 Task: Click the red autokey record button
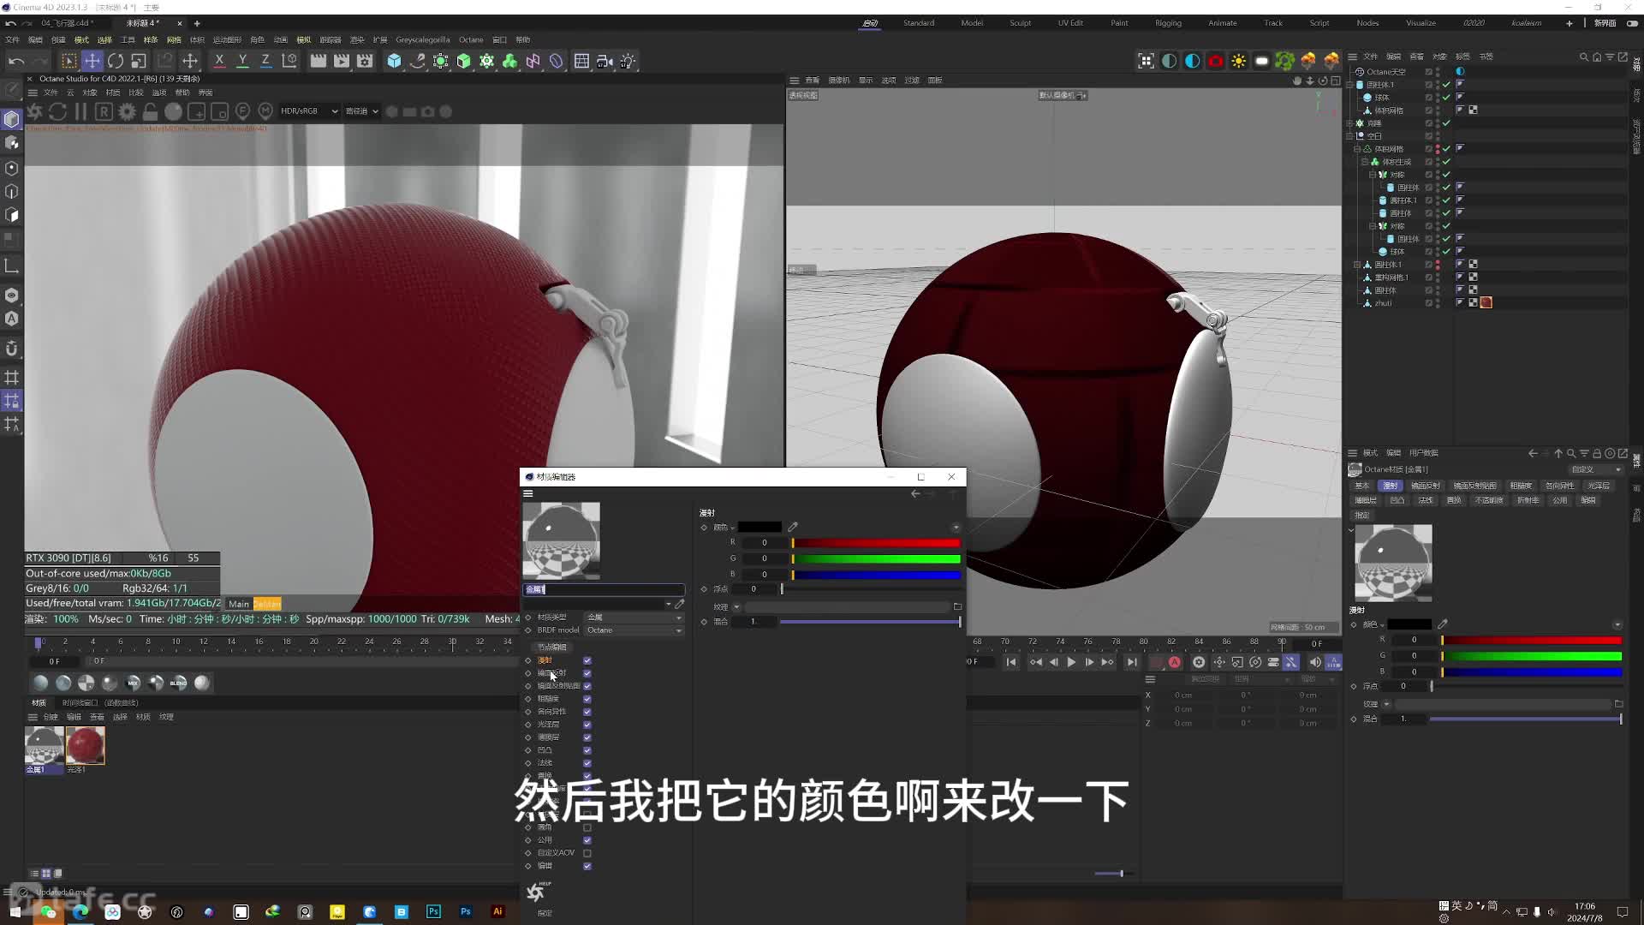(1175, 662)
